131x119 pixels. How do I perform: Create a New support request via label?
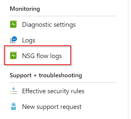[52, 107]
